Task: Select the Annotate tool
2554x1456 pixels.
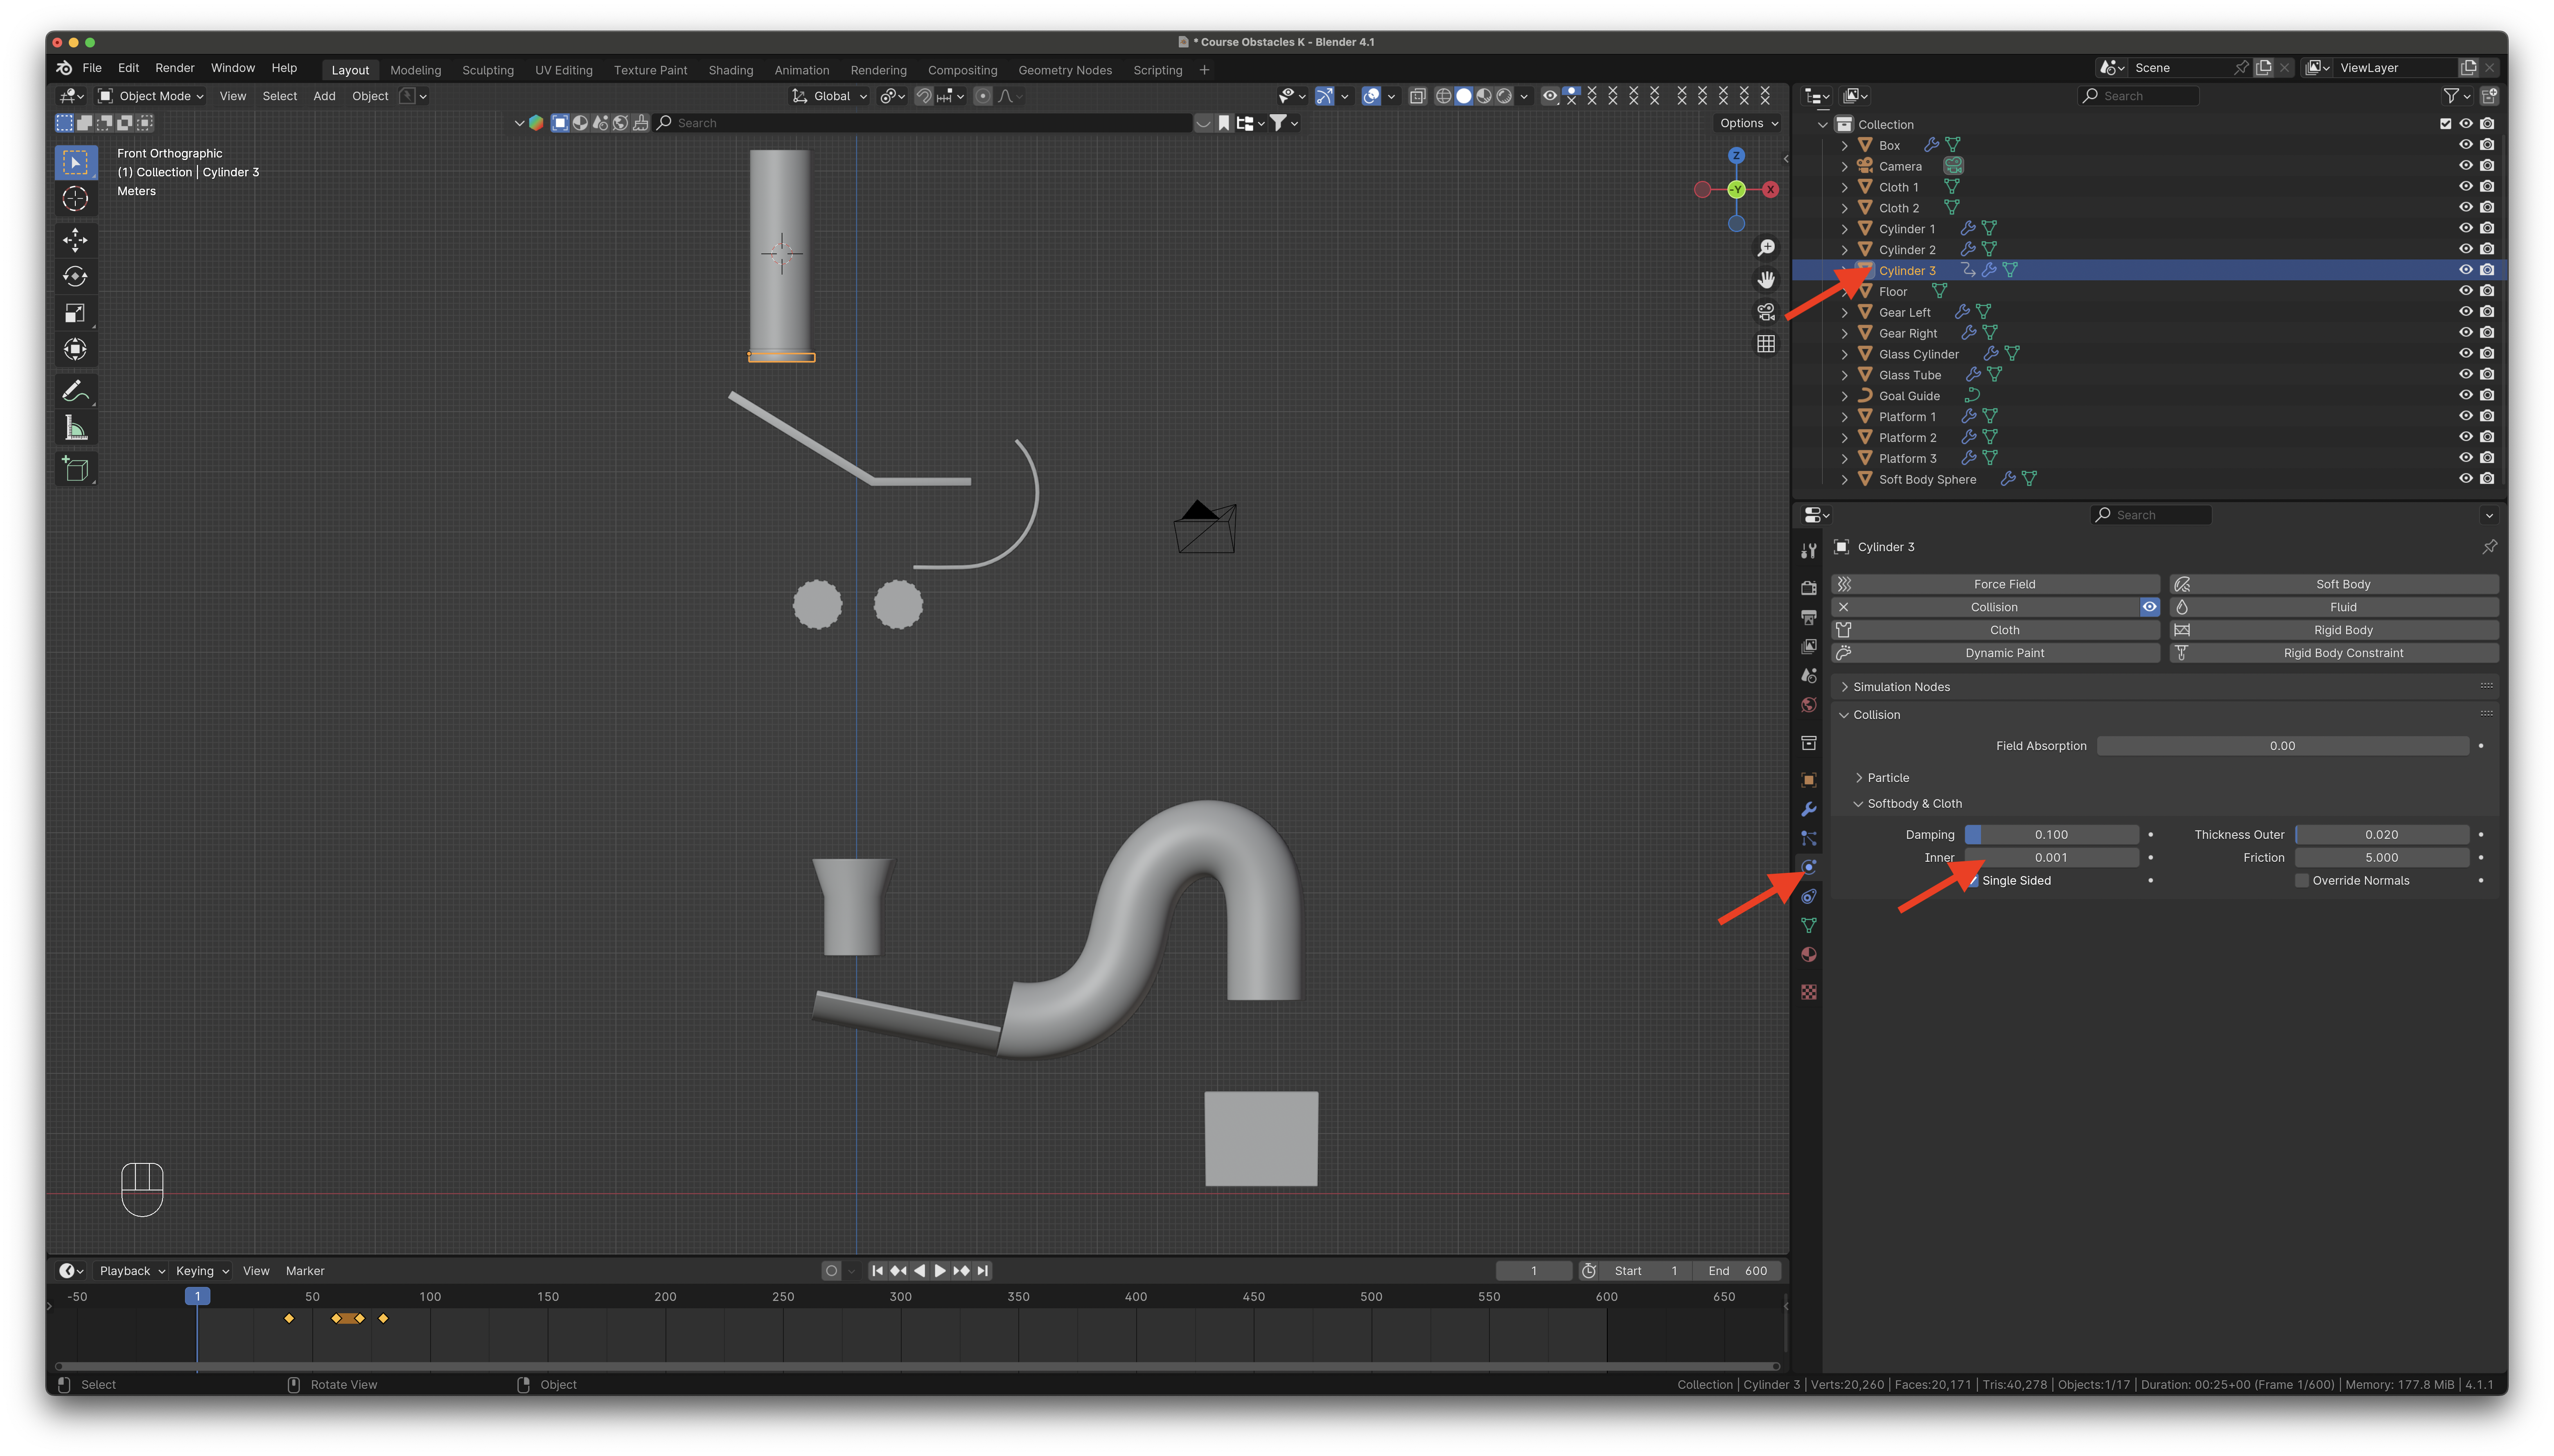Action: coord(75,391)
